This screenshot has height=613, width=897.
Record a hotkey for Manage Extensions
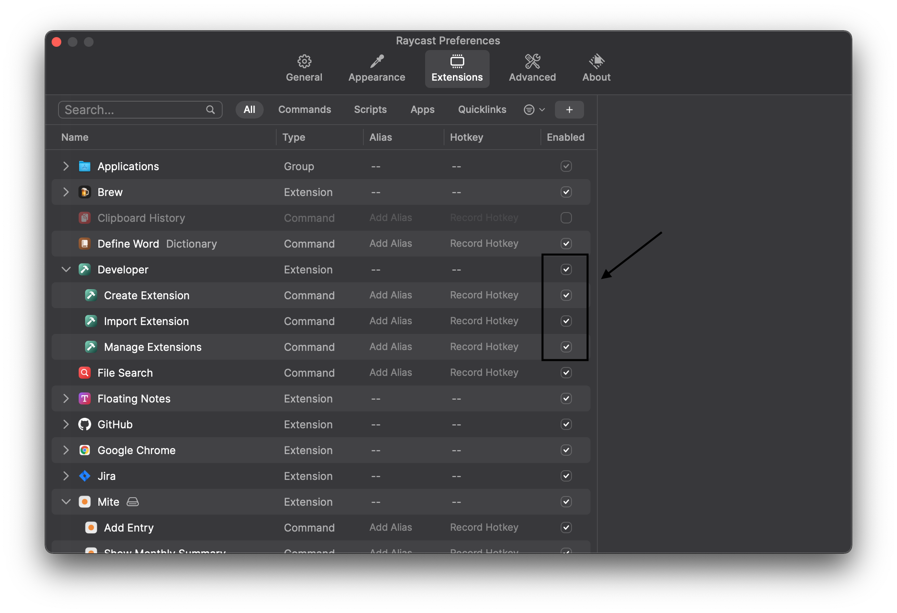coord(484,347)
